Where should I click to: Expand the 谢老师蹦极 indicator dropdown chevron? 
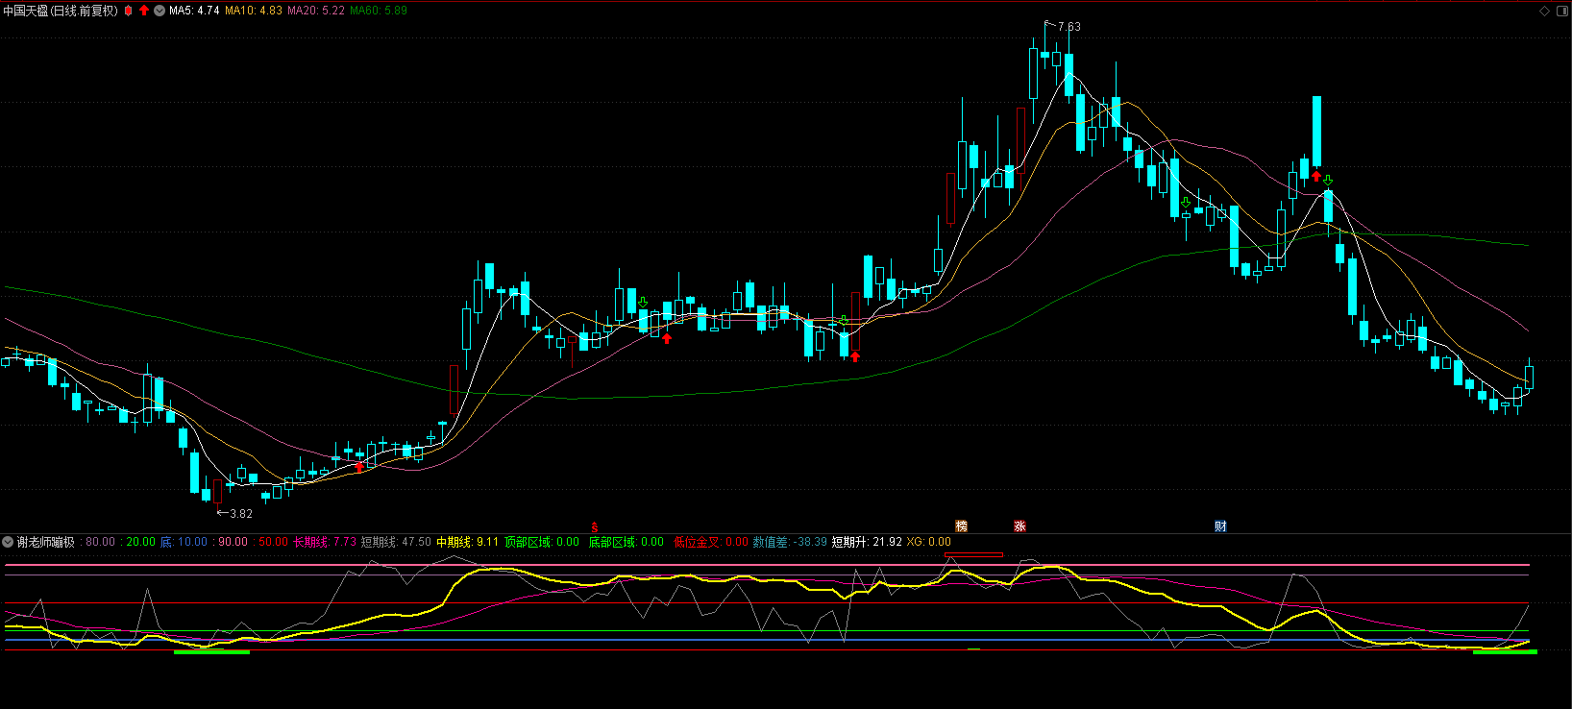[x=8, y=542]
